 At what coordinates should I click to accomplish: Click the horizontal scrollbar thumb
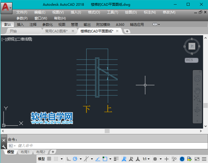pyautogui.click(x=107, y=131)
